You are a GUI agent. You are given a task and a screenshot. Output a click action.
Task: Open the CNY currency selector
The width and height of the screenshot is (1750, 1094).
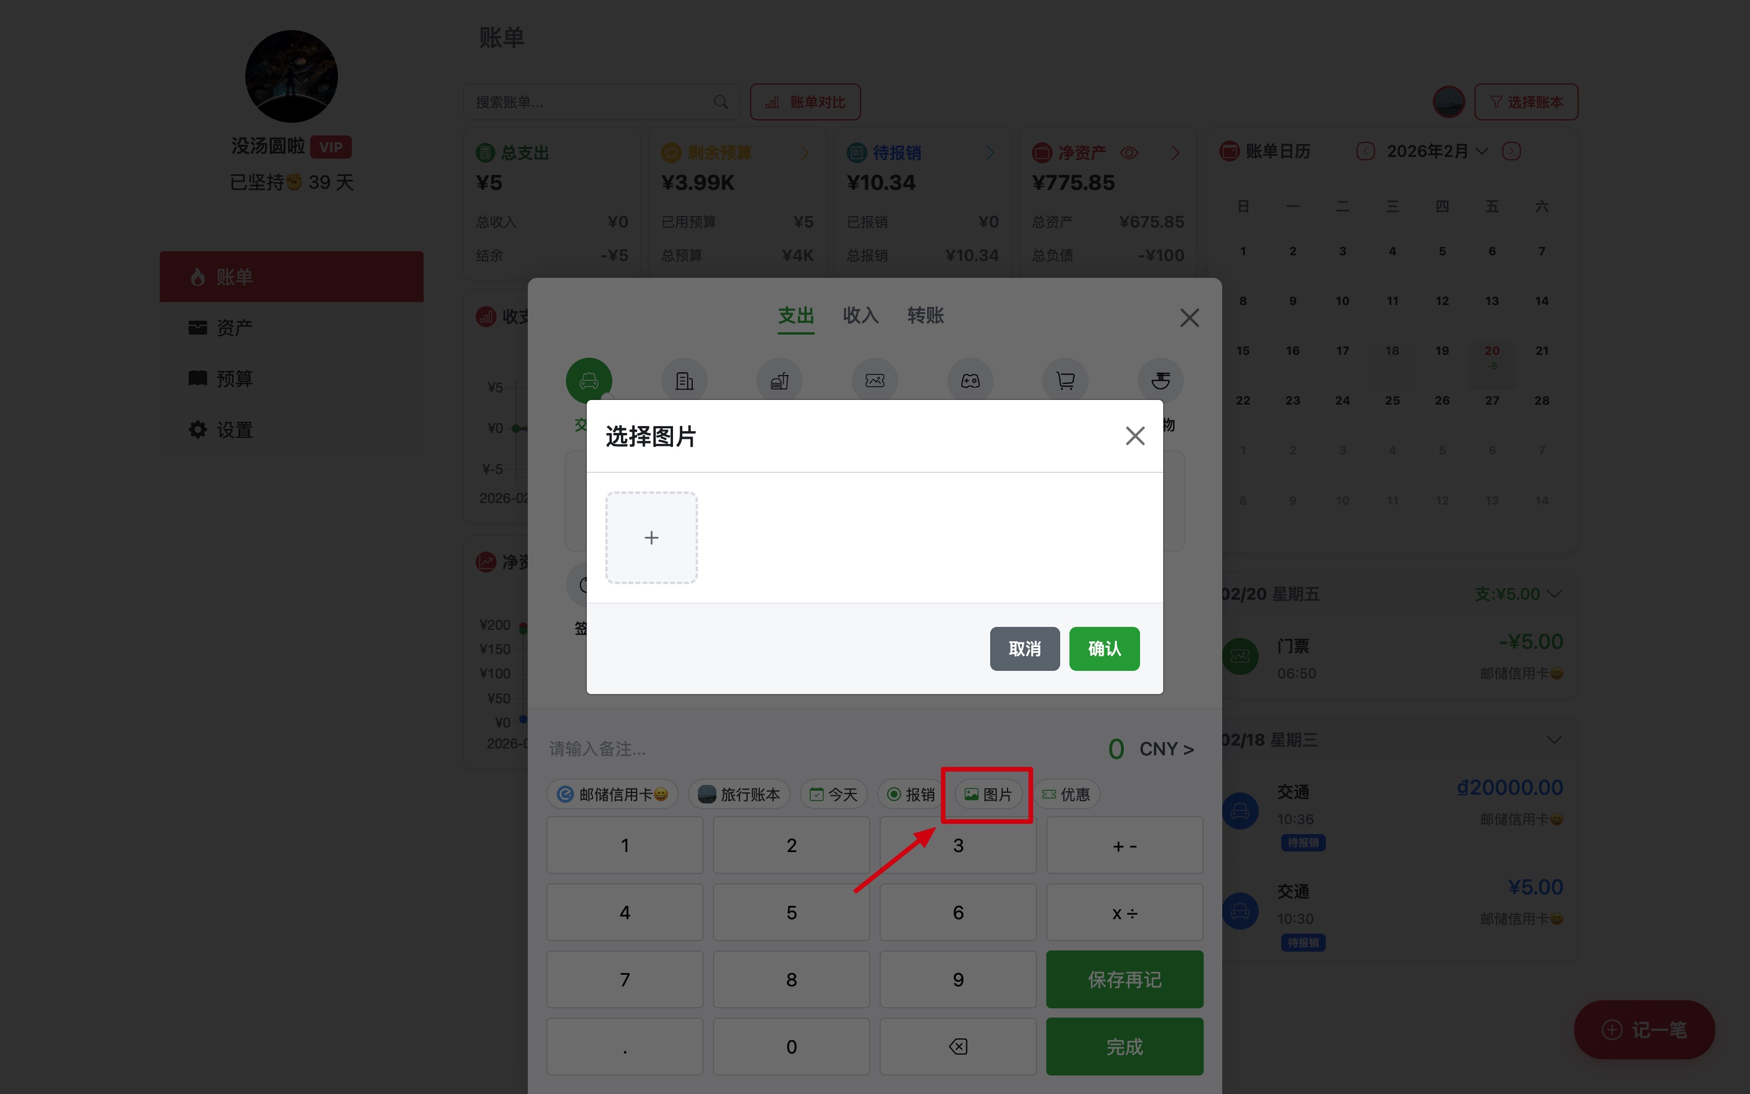(x=1167, y=749)
